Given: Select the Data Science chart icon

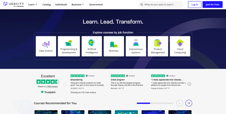Looking at the screenshot, I should pyautogui.click(x=46, y=44).
